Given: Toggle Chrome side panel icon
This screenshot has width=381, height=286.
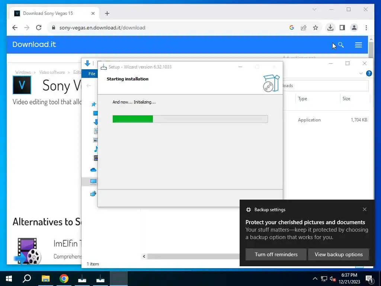Looking at the screenshot, I should 342,28.
